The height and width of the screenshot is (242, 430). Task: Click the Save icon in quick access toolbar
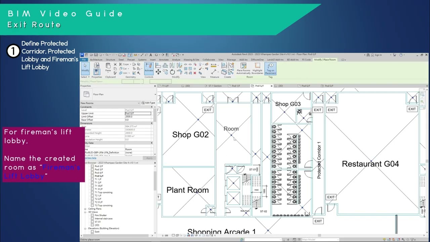96,55
